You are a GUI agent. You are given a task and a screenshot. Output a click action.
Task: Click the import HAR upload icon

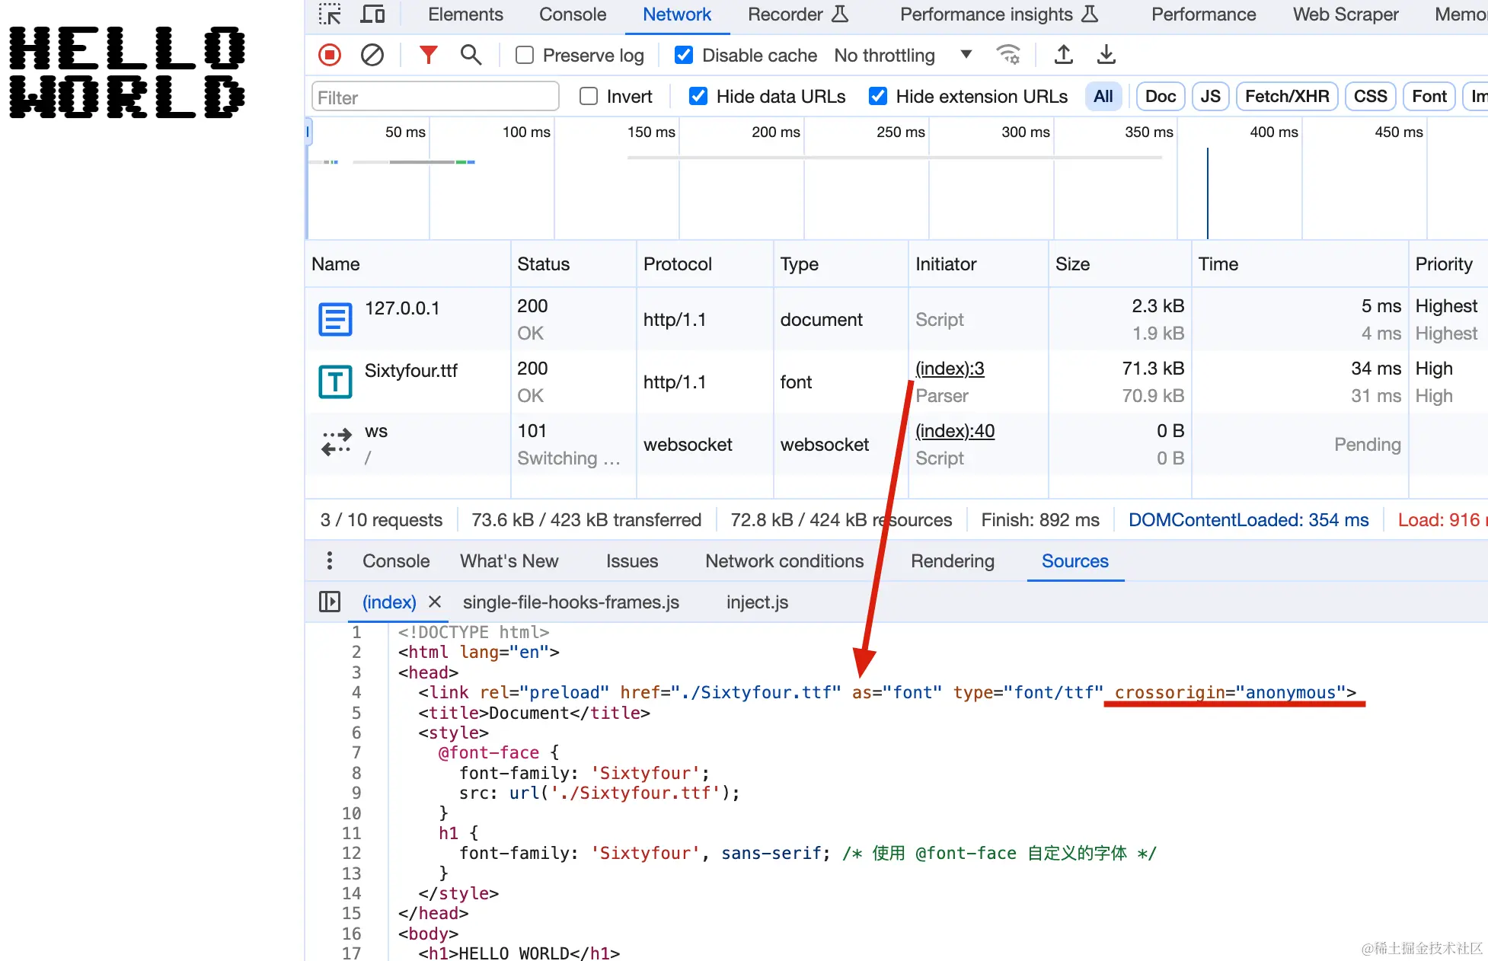click(x=1064, y=55)
